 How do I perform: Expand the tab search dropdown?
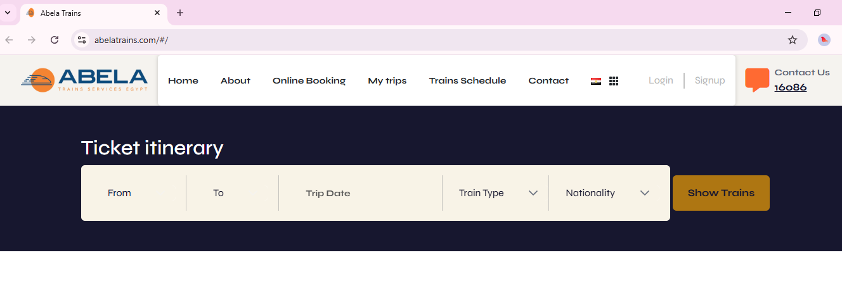(8, 13)
